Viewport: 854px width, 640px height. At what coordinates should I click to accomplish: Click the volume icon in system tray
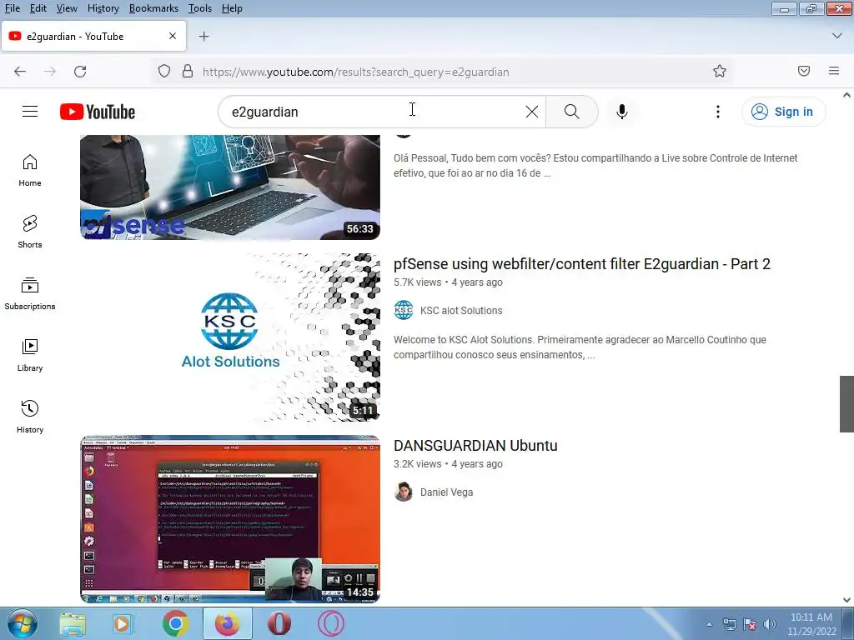(770, 624)
